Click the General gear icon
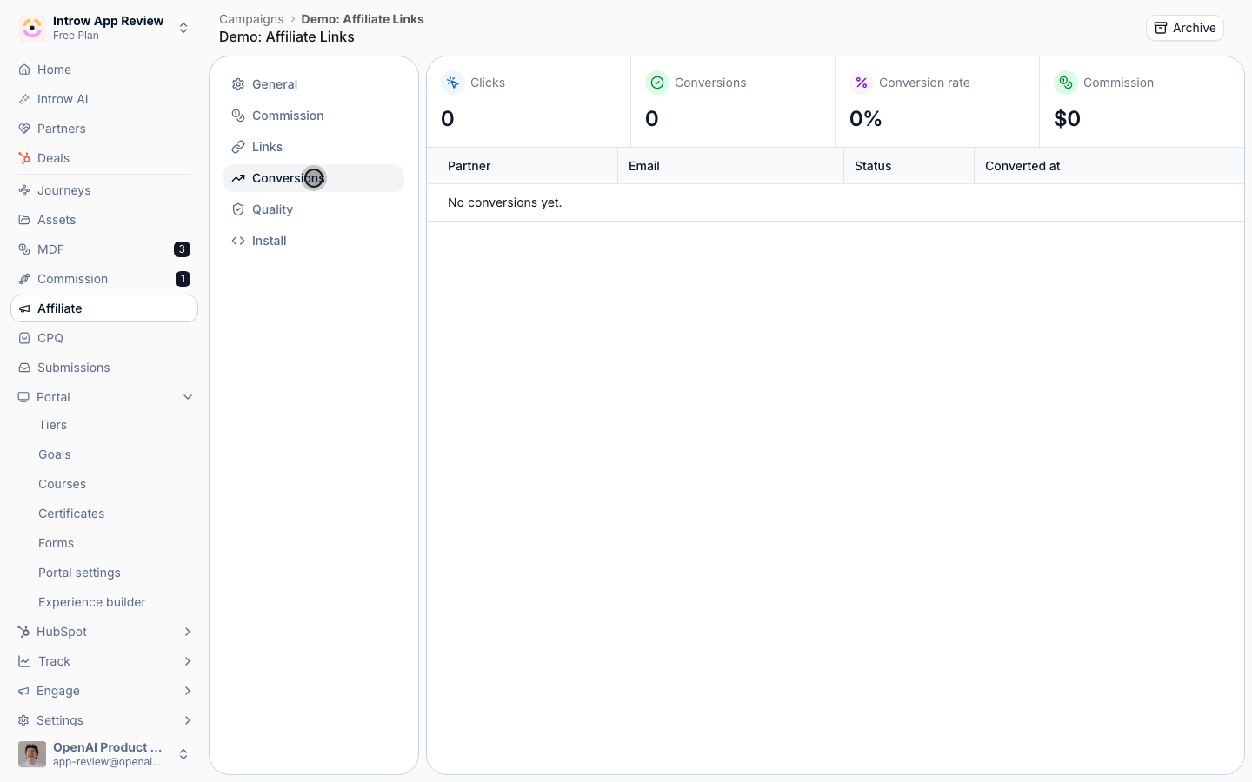Screen dimensions: 1252x782 (238, 84)
